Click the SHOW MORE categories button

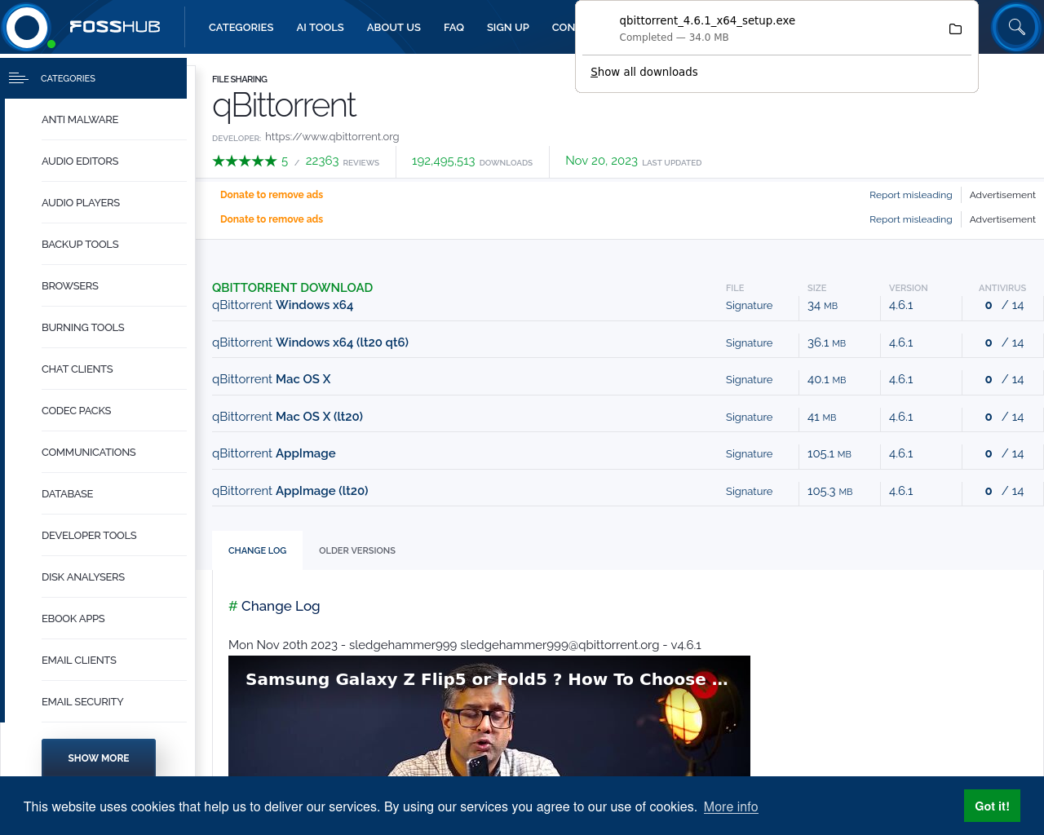click(99, 758)
